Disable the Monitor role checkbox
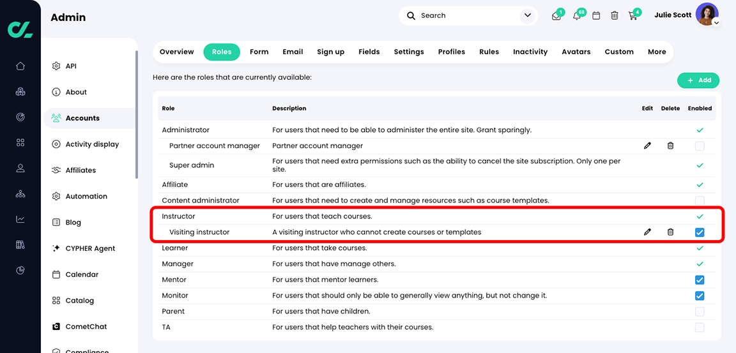This screenshot has width=736, height=353. pyautogui.click(x=700, y=296)
